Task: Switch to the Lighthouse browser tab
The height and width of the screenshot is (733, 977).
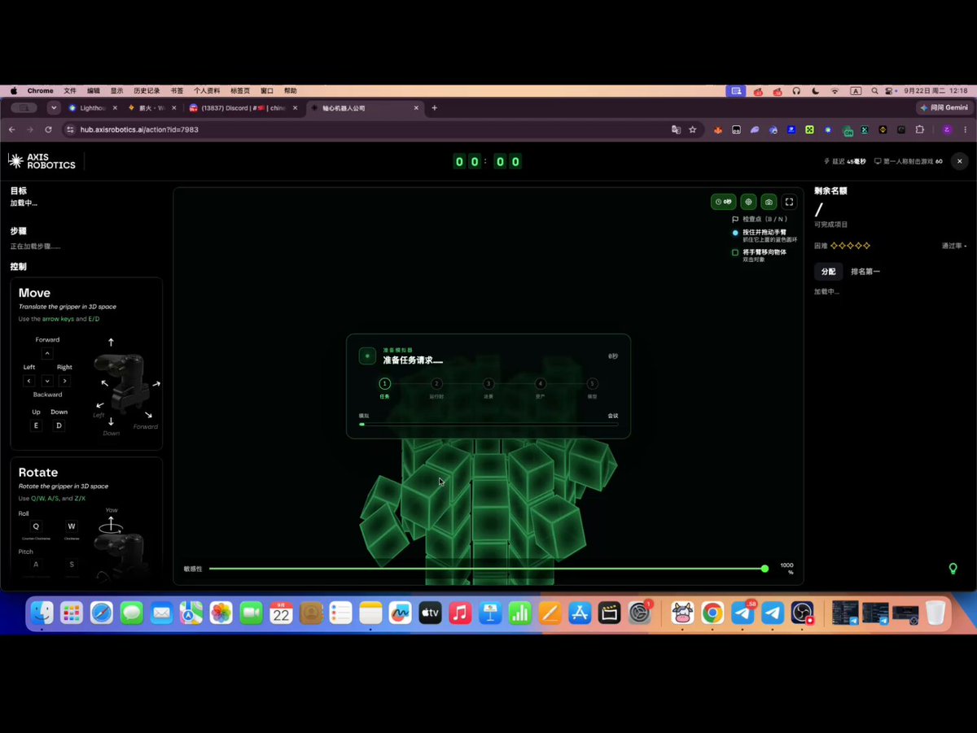Action: click(x=93, y=107)
